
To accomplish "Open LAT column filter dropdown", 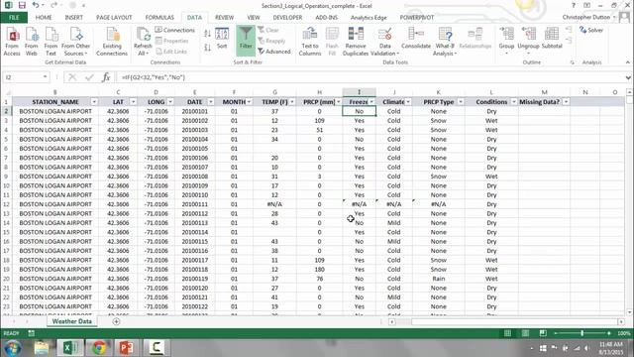I will tap(133, 102).
